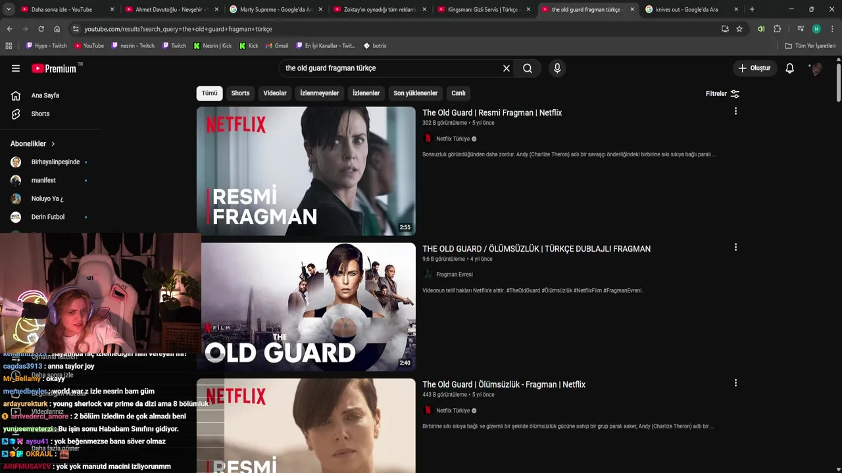
Task: Click the YouTube Premium logo
Action: (x=55, y=68)
